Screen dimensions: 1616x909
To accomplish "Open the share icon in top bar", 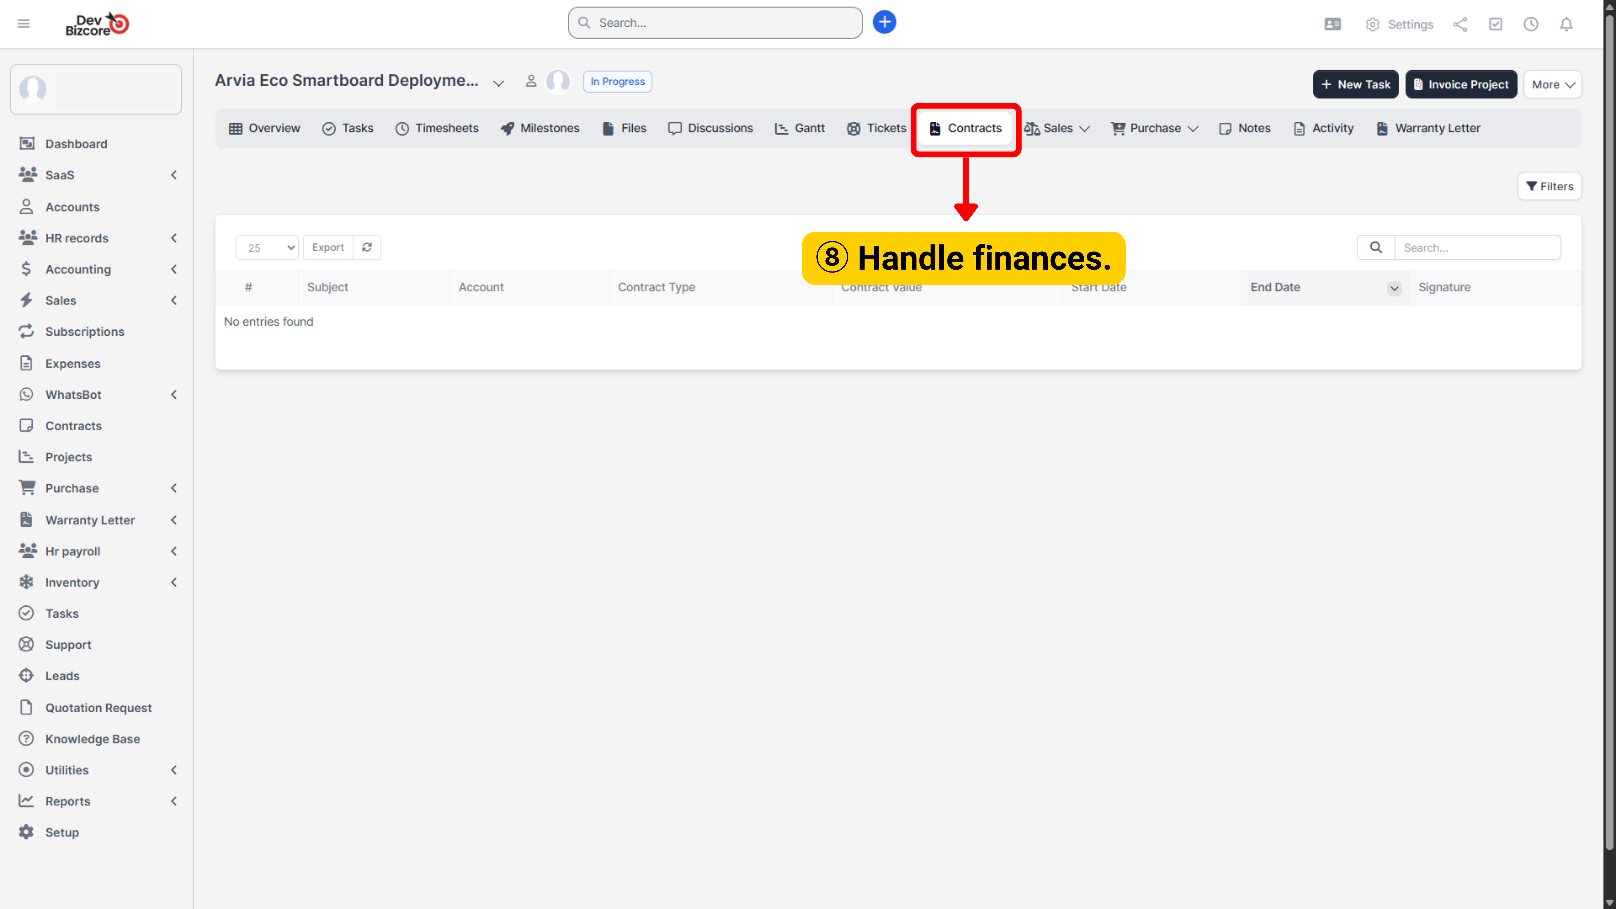I will click(1460, 25).
